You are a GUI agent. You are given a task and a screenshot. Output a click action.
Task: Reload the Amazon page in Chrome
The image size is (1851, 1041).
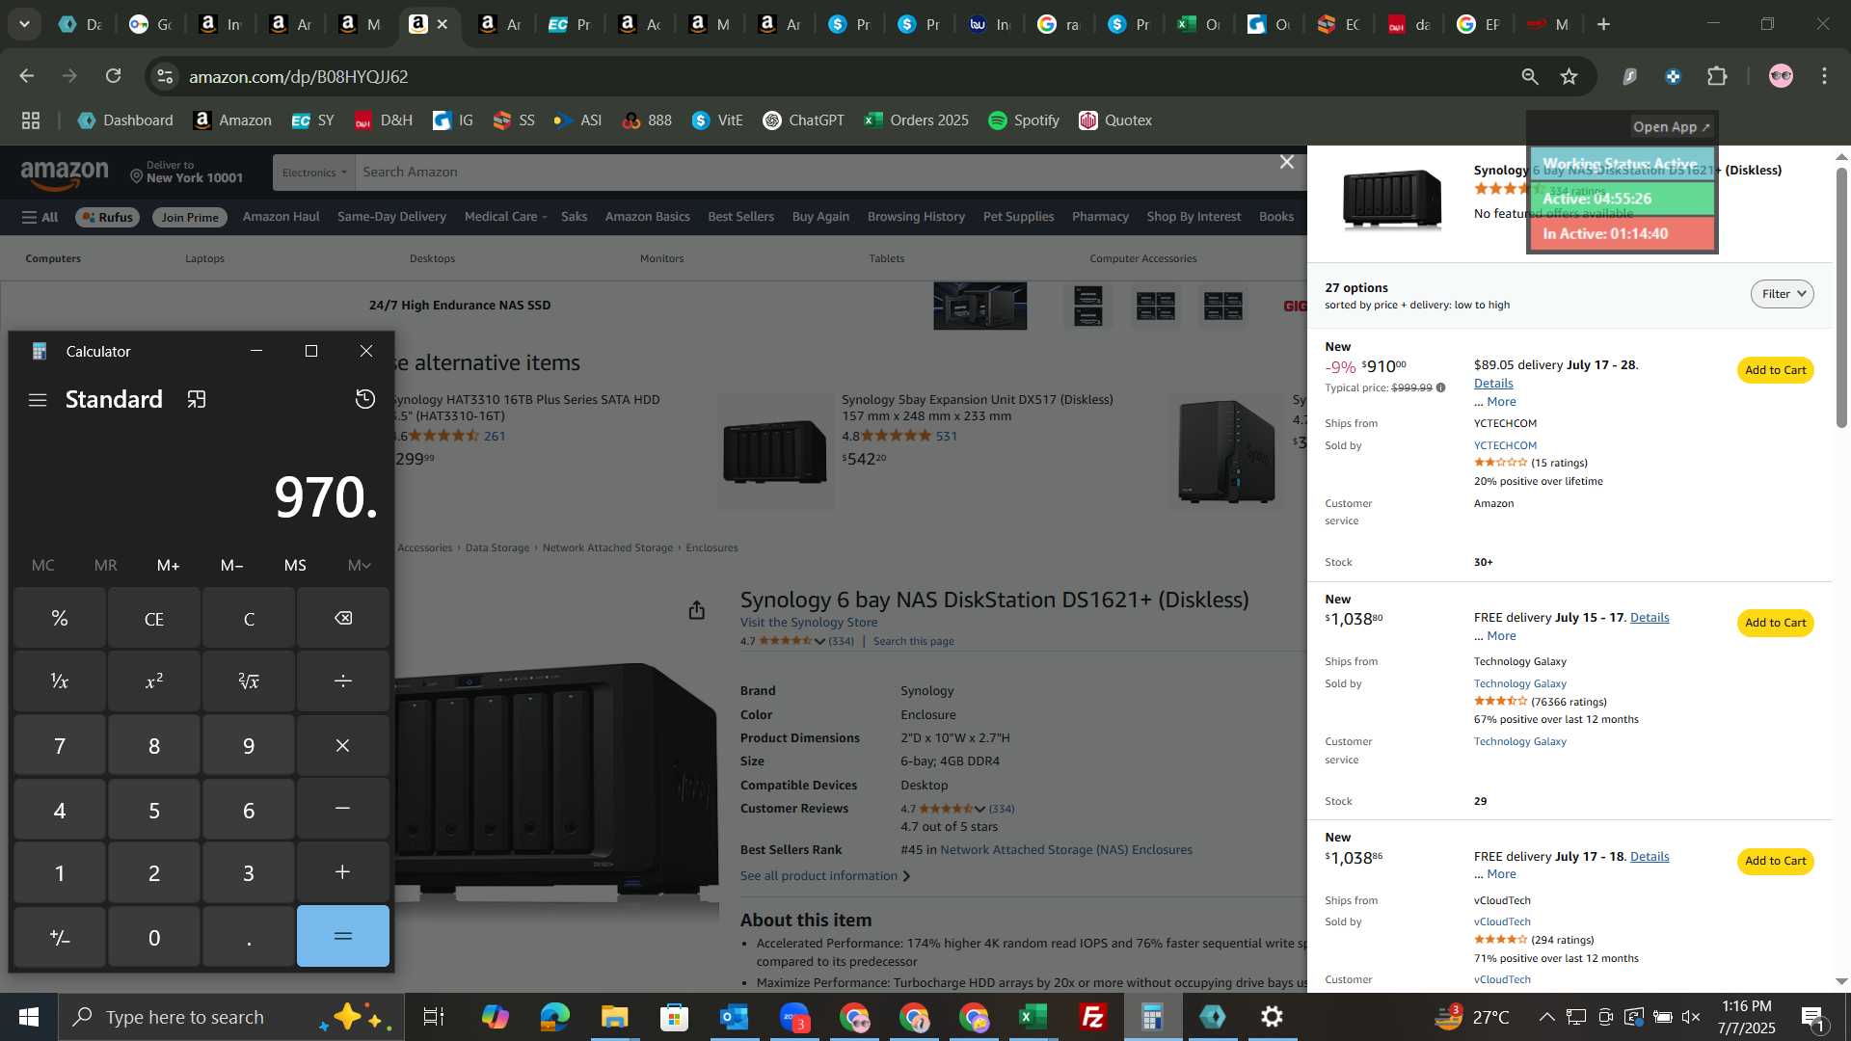pos(114,76)
